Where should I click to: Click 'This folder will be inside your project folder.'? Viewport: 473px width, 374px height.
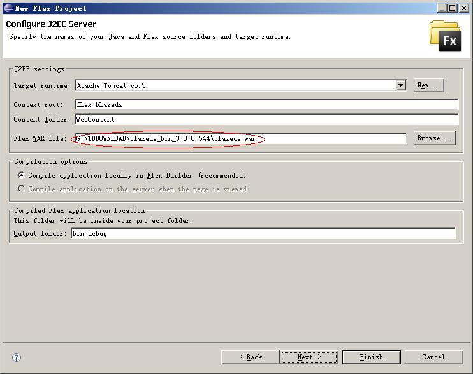[103, 221]
